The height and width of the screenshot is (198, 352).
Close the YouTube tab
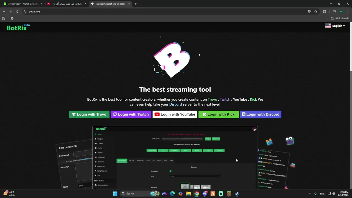pyautogui.click(x=85, y=4)
